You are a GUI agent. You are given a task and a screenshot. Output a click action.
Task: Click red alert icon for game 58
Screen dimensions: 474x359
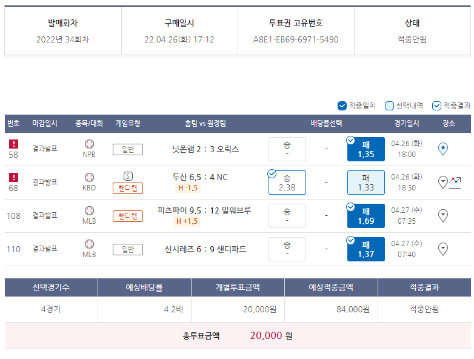pos(13,144)
